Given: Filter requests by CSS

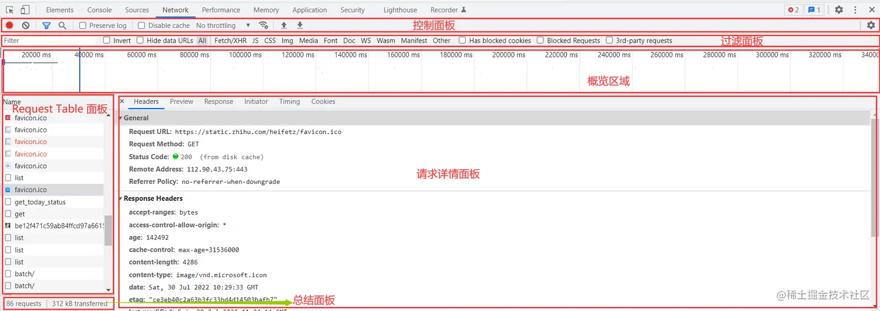Looking at the screenshot, I should tap(270, 41).
